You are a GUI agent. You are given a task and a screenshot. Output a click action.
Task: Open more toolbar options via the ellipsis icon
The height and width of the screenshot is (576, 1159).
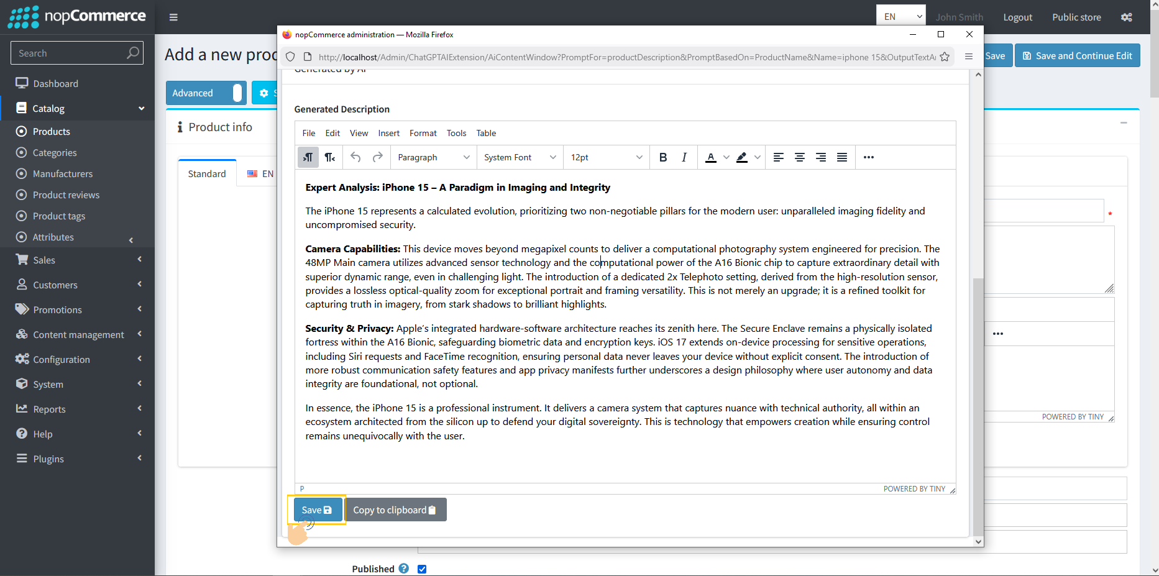868,157
